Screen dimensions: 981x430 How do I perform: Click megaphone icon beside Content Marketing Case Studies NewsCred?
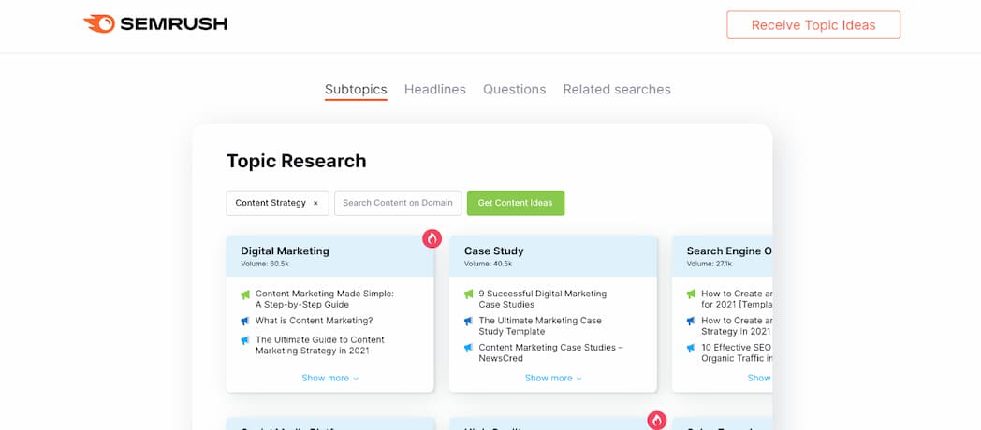click(x=469, y=348)
